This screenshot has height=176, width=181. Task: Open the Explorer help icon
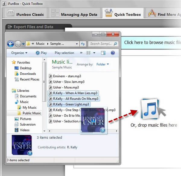[113, 53]
